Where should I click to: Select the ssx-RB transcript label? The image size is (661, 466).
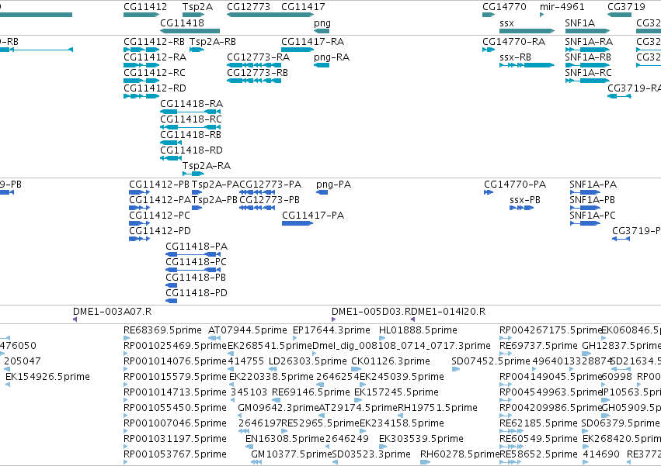[515, 57]
